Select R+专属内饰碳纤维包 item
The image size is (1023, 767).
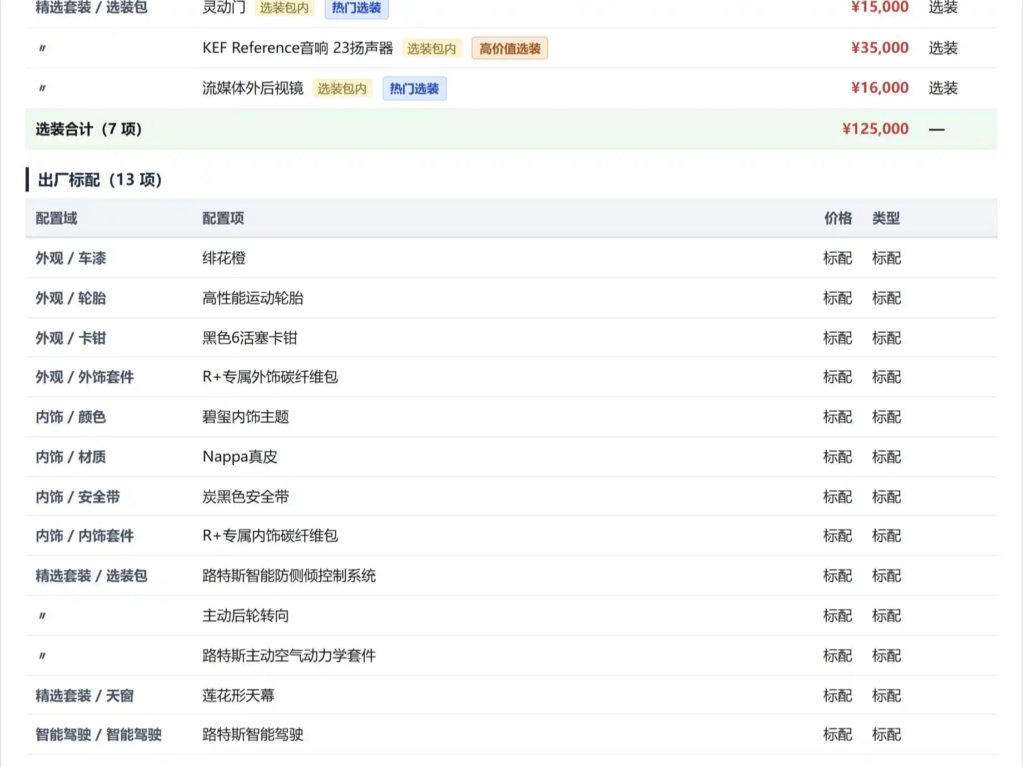coord(270,536)
